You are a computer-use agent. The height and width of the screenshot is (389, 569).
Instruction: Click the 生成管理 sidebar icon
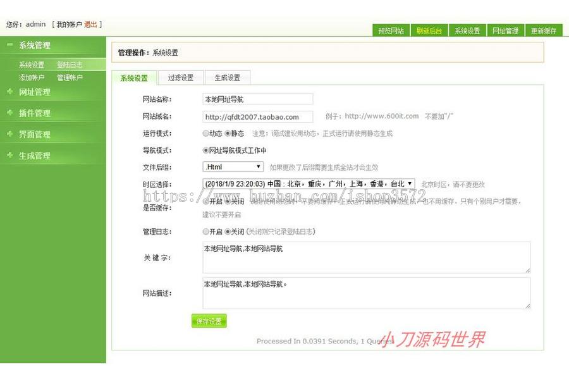[9, 154]
